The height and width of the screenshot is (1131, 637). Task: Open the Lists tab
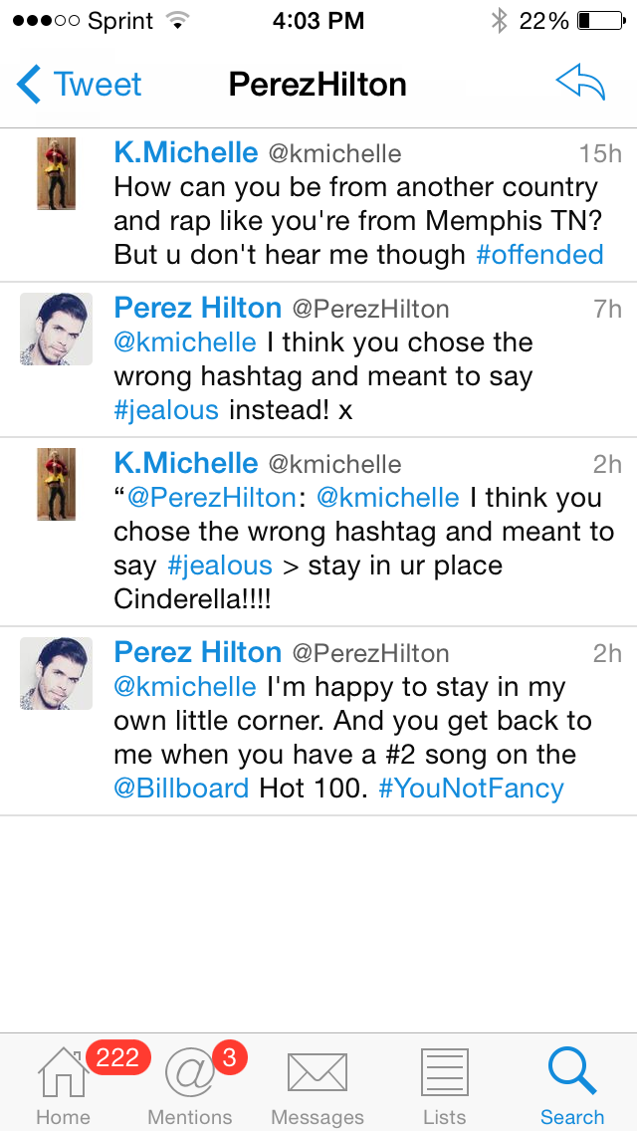(x=444, y=1085)
